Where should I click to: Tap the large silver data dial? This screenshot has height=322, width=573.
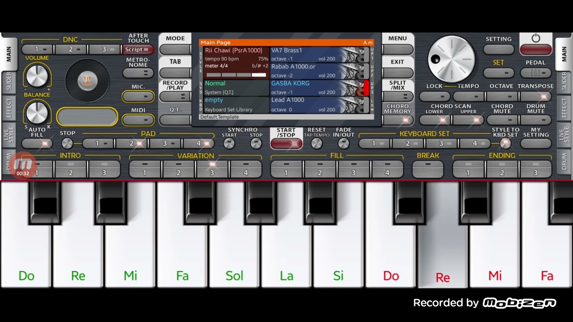(451, 60)
